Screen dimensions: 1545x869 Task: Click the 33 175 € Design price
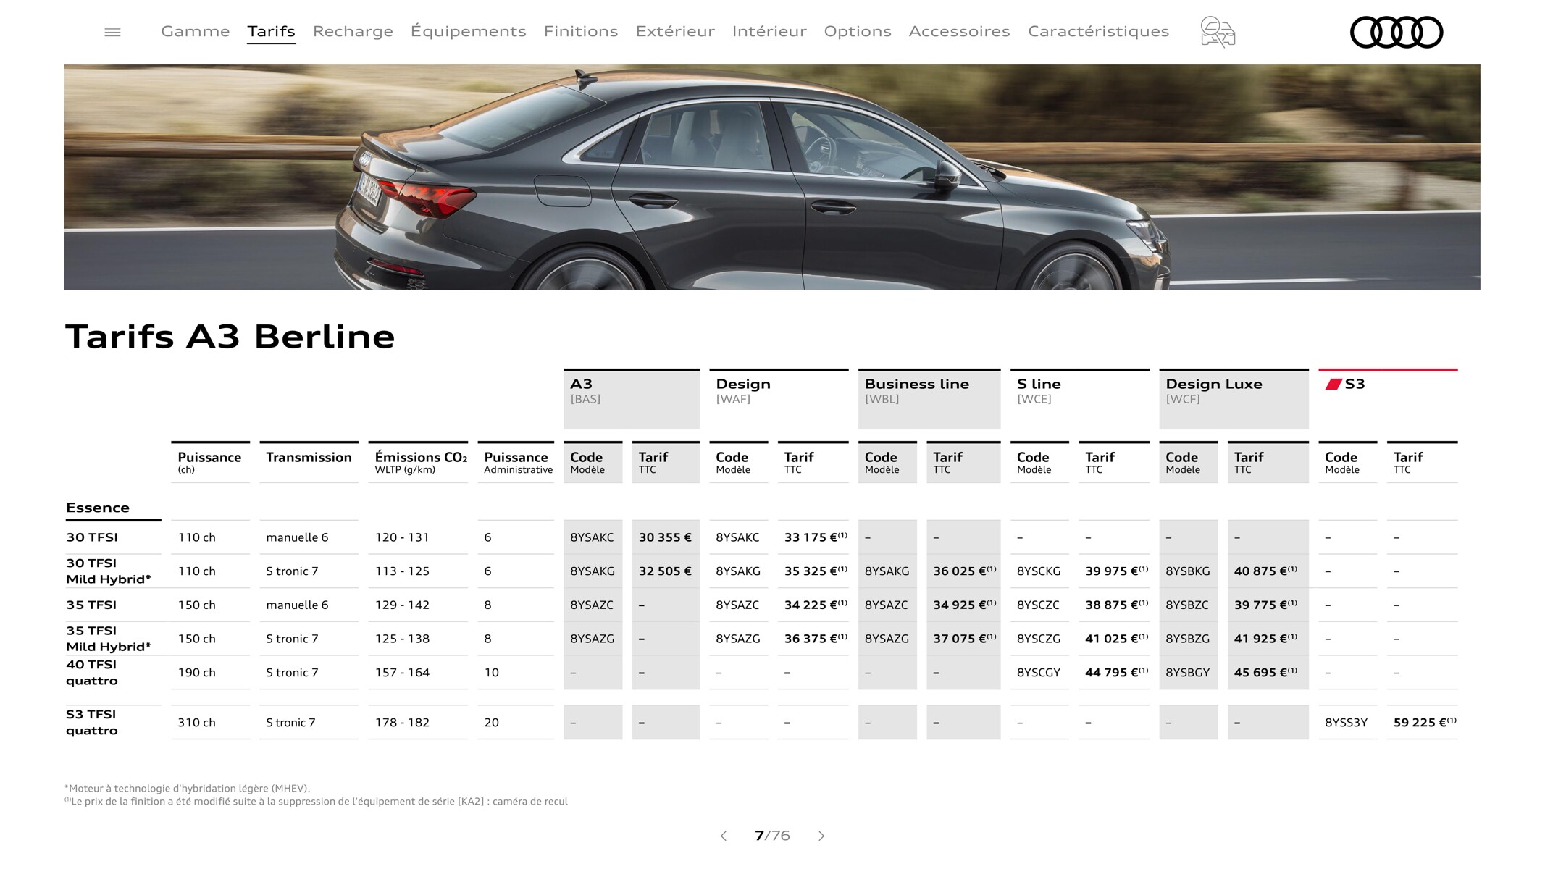[x=816, y=537]
